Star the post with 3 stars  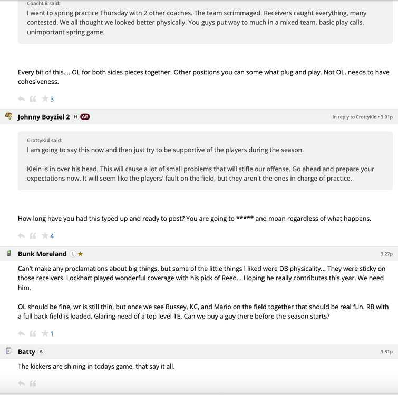coord(45,99)
